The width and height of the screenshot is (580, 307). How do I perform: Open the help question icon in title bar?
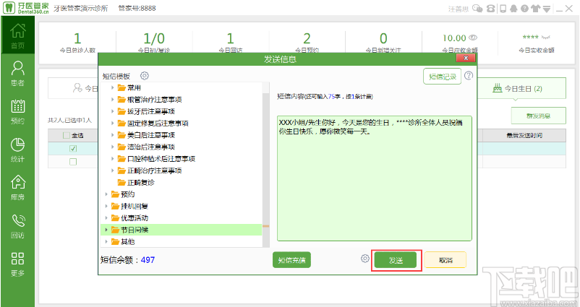524,9
